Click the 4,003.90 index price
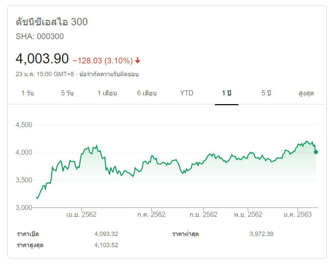The height and width of the screenshot is (265, 336). pos(42,59)
